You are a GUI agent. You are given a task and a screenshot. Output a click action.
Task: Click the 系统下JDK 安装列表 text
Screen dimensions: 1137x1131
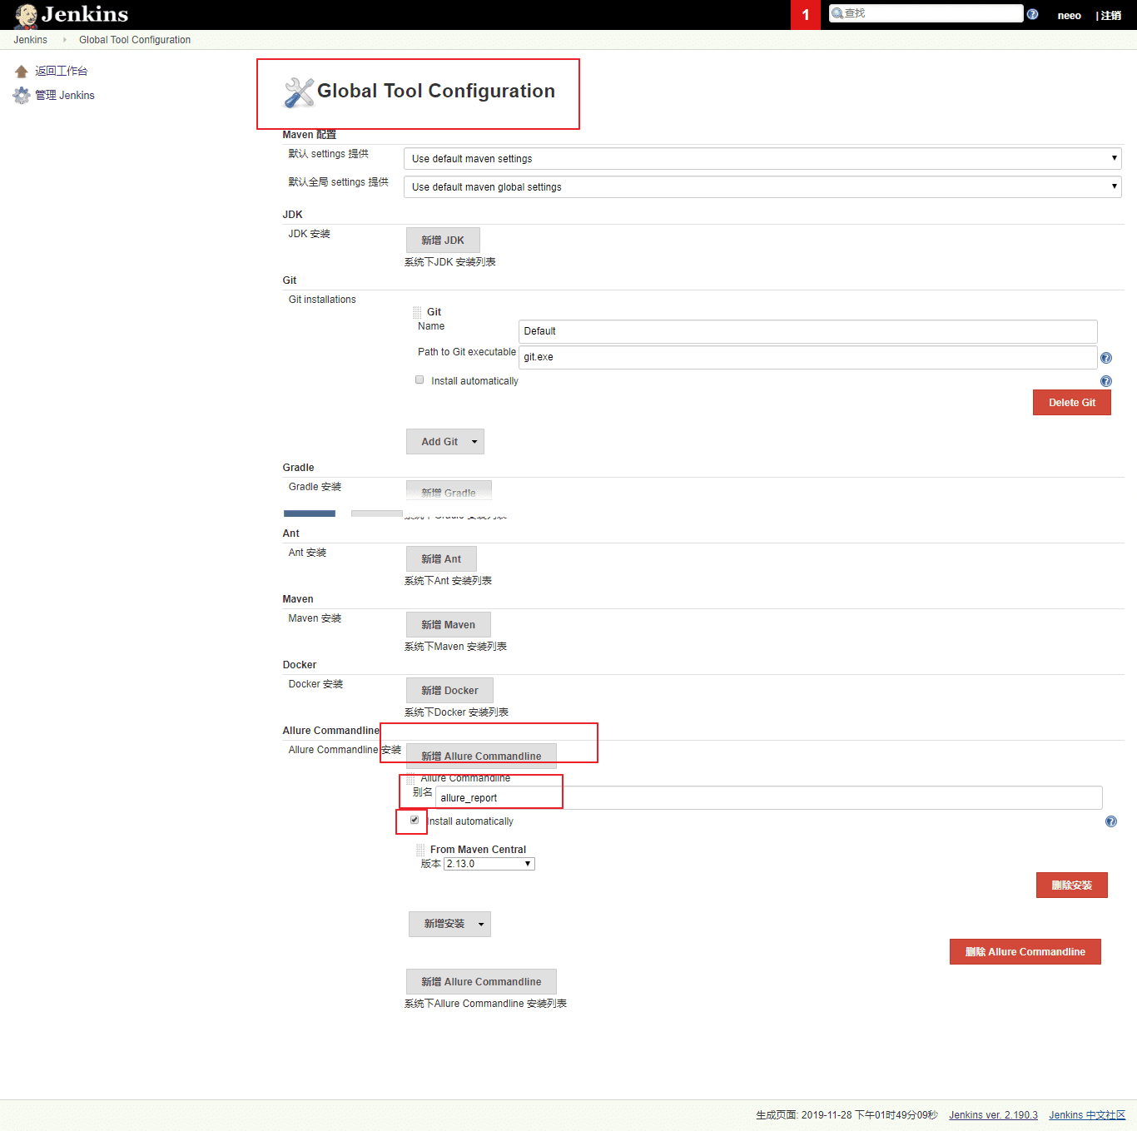click(450, 262)
